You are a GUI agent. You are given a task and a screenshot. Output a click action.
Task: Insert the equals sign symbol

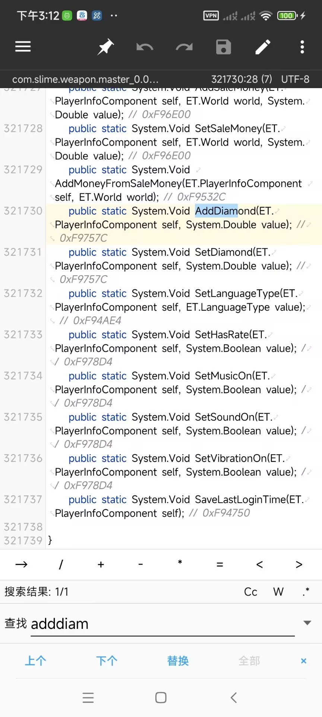tap(220, 564)
